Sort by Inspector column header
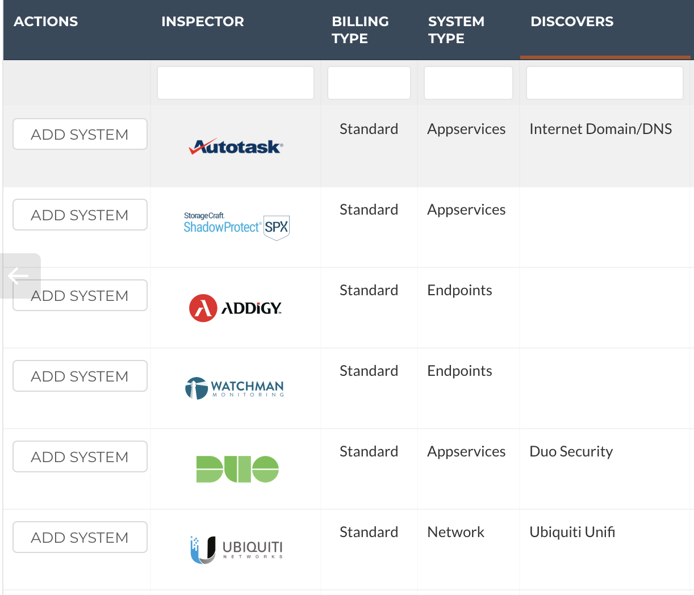Screen dimensions: 694x595 [x=203, y=22]
